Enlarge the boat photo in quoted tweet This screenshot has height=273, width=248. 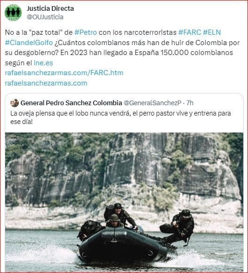pyautogui.click(x=124, y=202)
